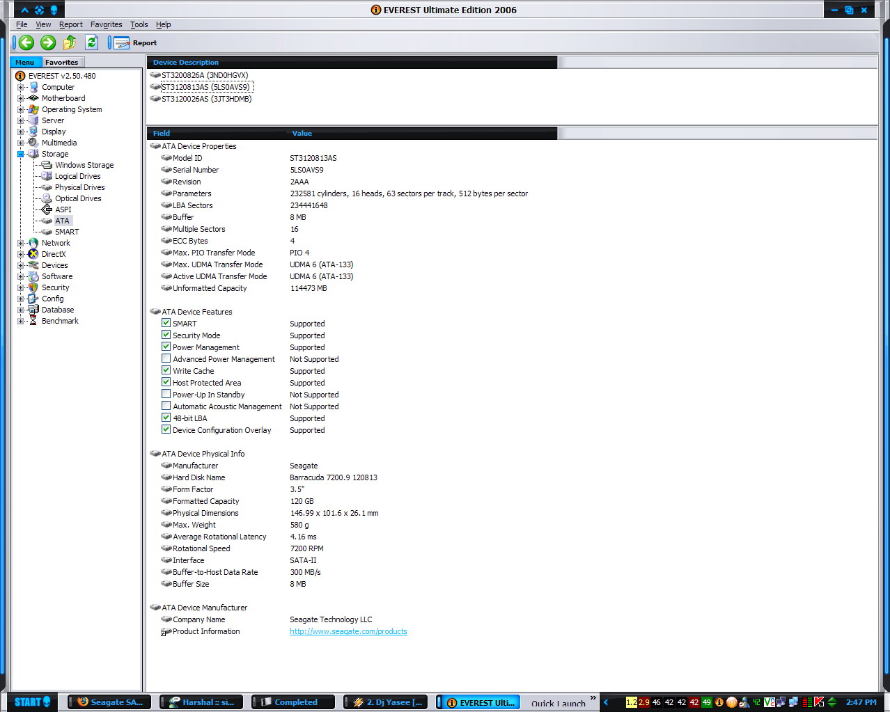Viewport: 890px width, 712px height.
Task: Expand the Display tree node
Action: 20,132
